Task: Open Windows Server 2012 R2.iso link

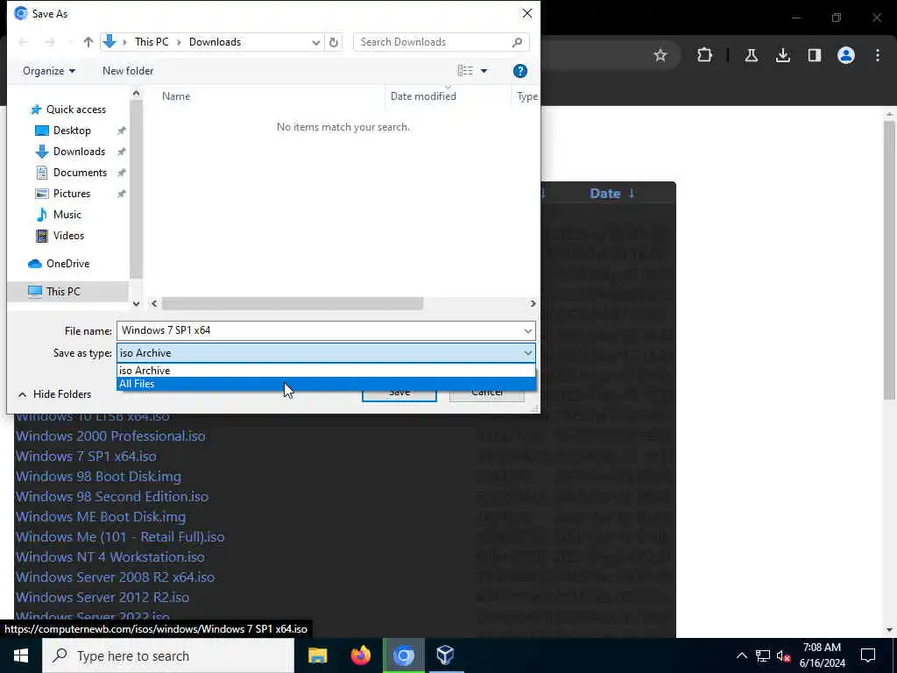Action: click(102, 597)
